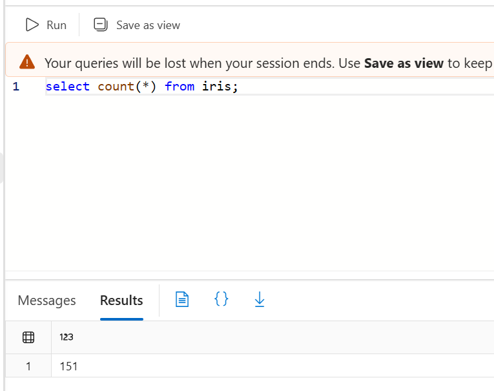Click the iris table name in query
The image size is (494, 391).
click(217, 87)
